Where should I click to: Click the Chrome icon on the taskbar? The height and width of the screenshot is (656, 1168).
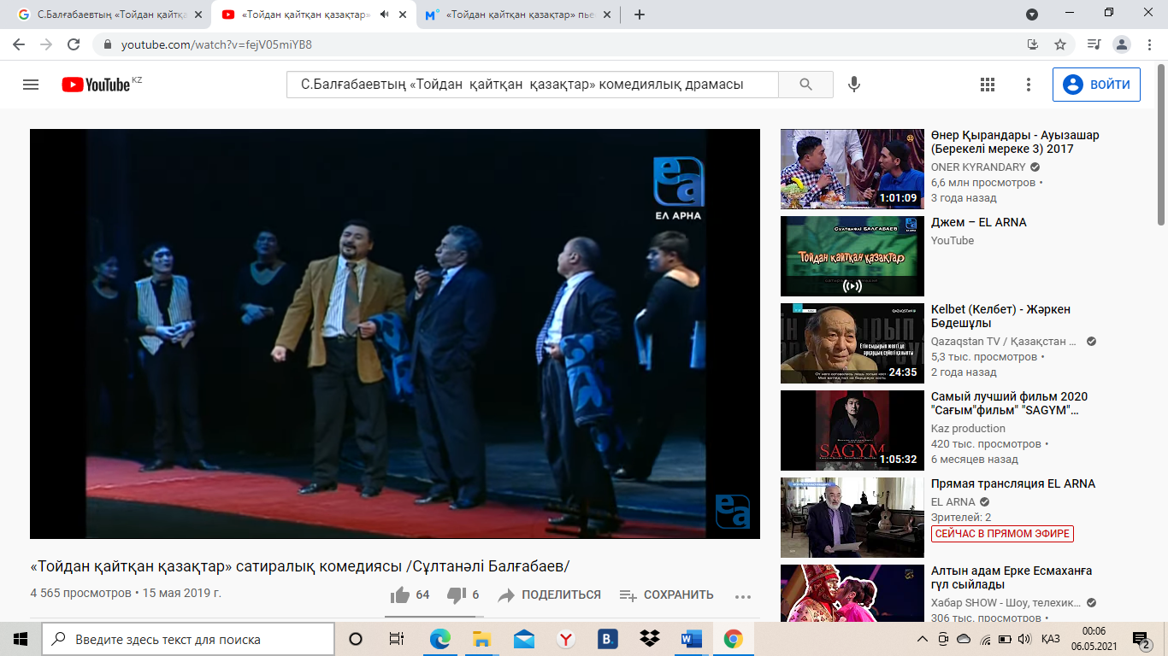coord(733,639)
